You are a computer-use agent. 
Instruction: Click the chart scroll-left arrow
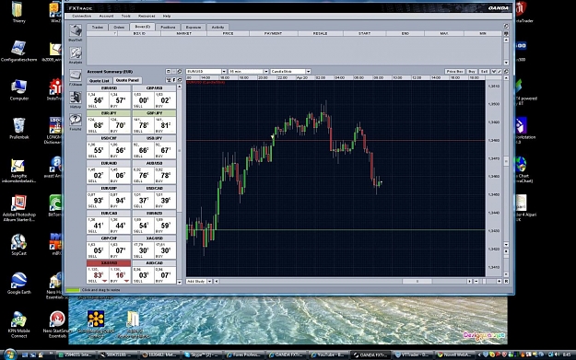pos(217,281)
